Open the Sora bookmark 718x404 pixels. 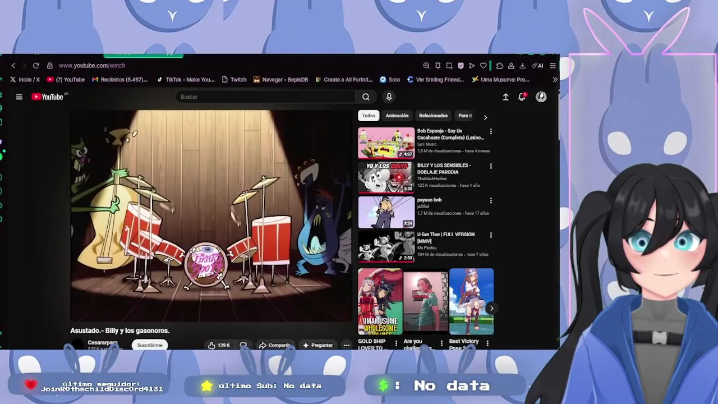(390, 80)
